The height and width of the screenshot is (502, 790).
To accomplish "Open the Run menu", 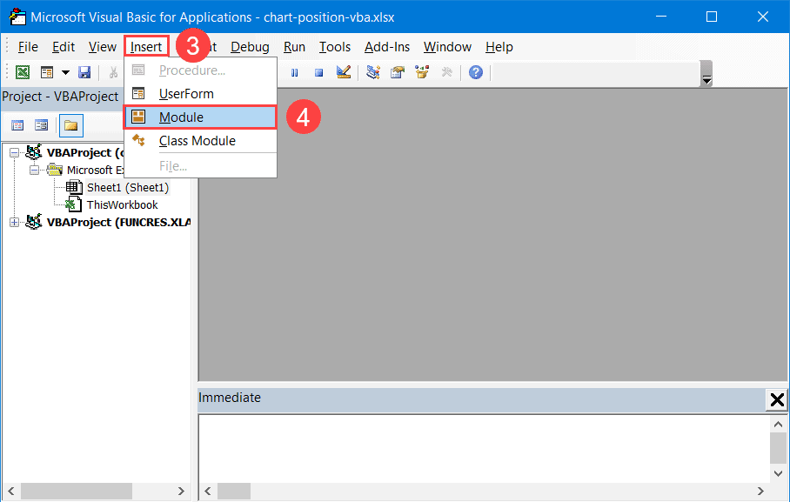I will tap(294, 47).
